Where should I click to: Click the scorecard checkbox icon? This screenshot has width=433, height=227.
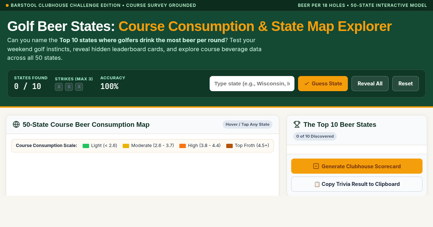tap(316, 166)
